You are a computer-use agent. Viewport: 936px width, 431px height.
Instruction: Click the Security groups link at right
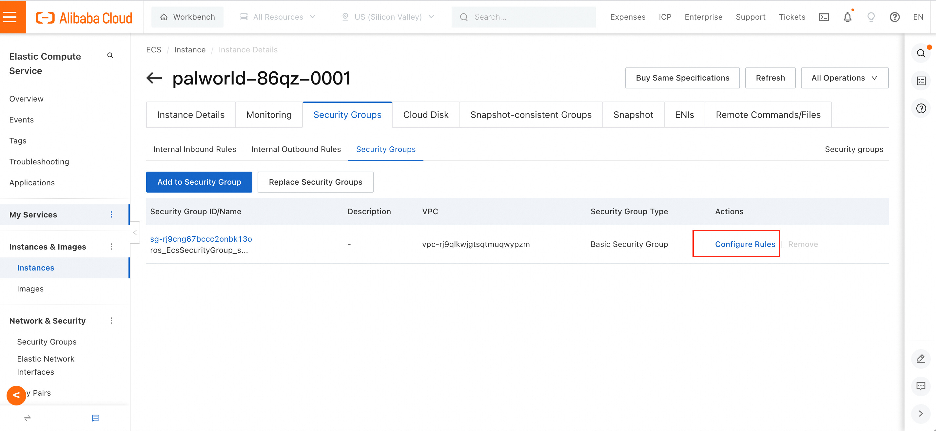(x=854, y=149)
